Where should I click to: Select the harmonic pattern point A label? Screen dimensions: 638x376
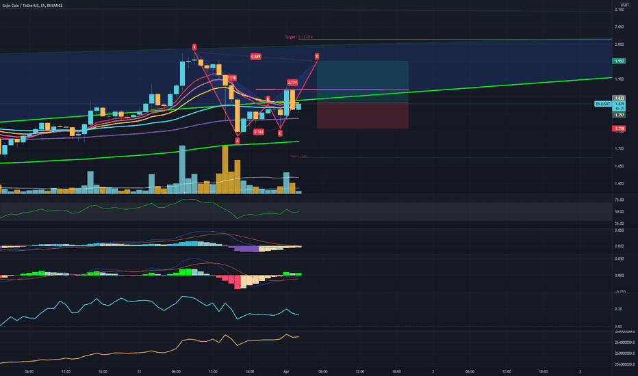[238, 141]
